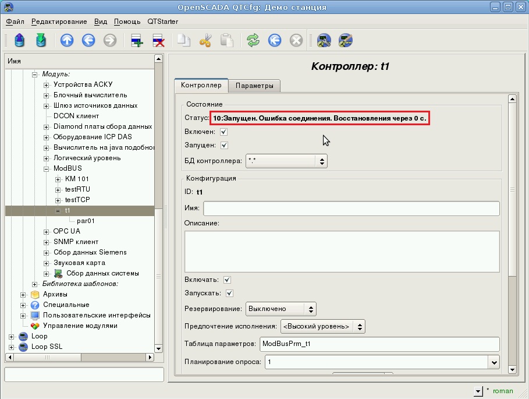Screen dimensions: 529x399
Task: Select the 'testTCP' controller in the tree
Action: coord(77,200)
